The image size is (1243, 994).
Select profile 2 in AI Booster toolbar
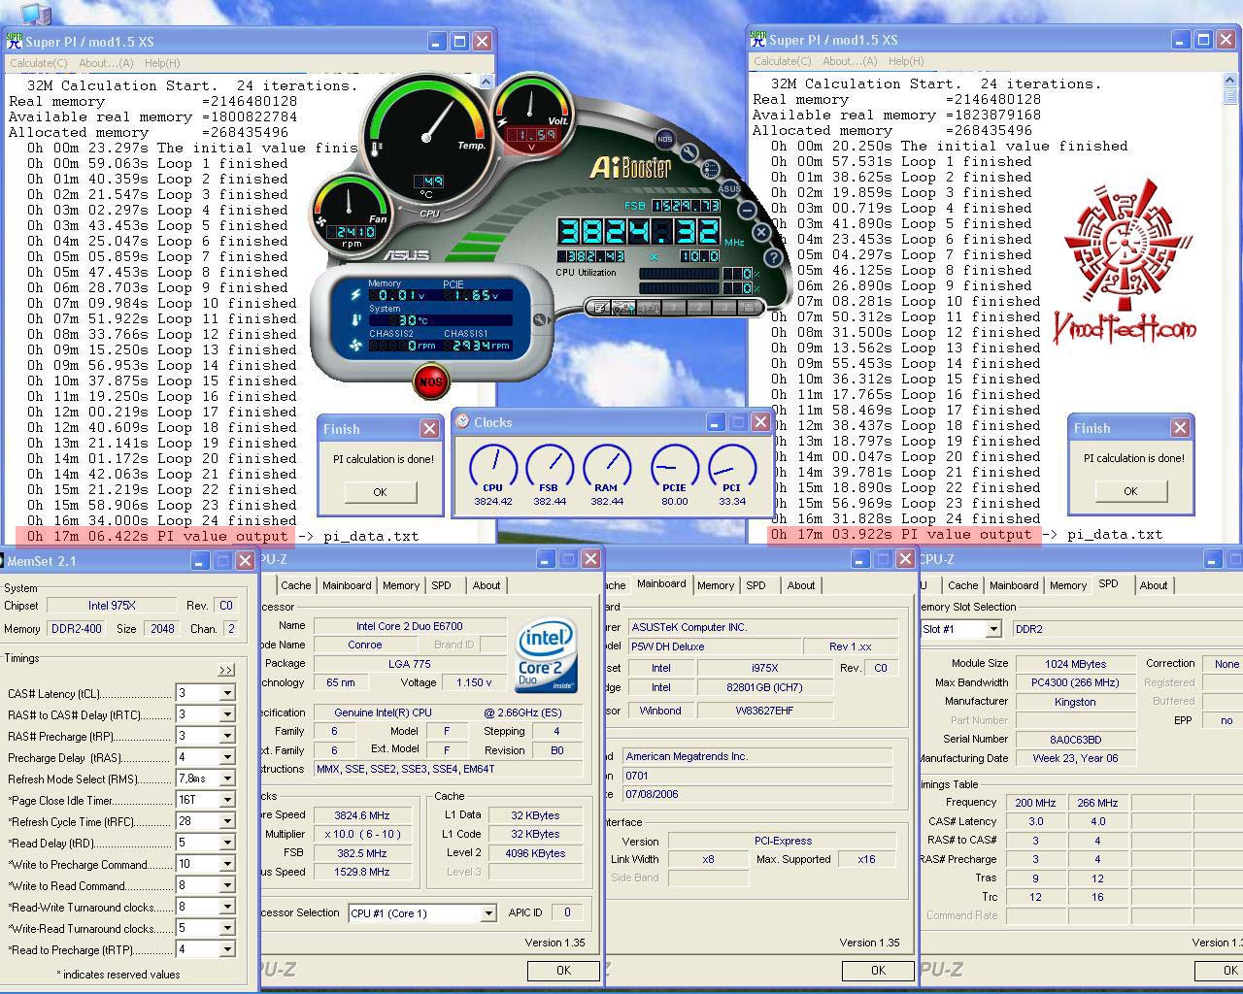(699, 307)
